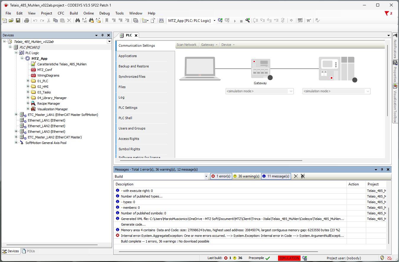Click the Print icon in the toolbar
Image resolution: width=399 pixels, height=262 pixels.
pos(27,20)
